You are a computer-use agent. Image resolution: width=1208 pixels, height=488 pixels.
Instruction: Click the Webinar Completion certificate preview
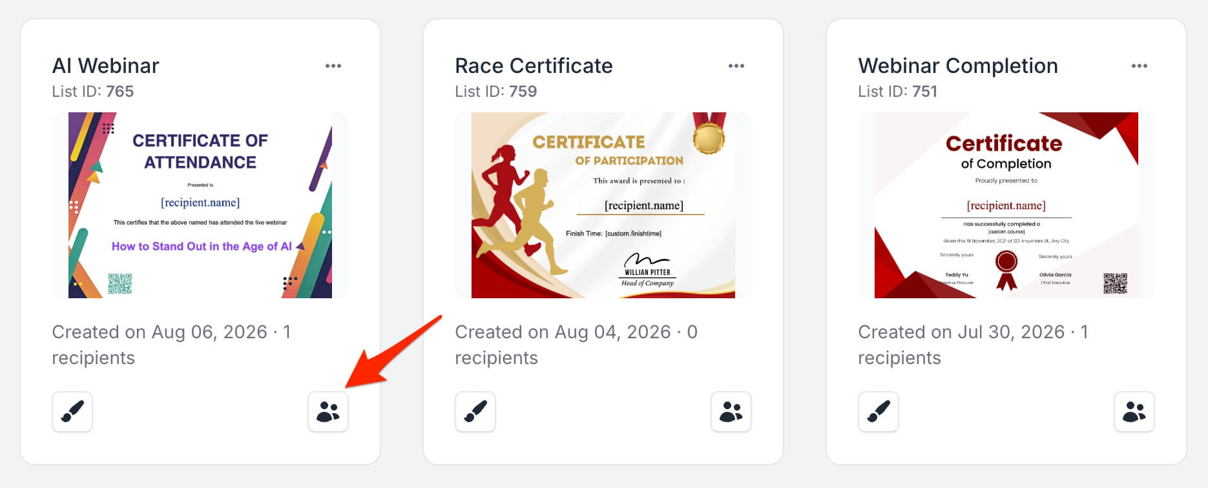[x=1006, y=205]
